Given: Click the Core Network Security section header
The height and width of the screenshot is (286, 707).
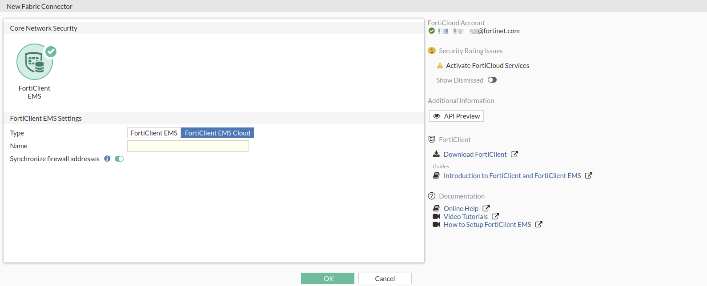Looking at the screenshot, I should (x=44, y=28).
